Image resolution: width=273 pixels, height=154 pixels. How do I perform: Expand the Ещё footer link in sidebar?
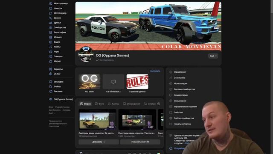[52, 113]
